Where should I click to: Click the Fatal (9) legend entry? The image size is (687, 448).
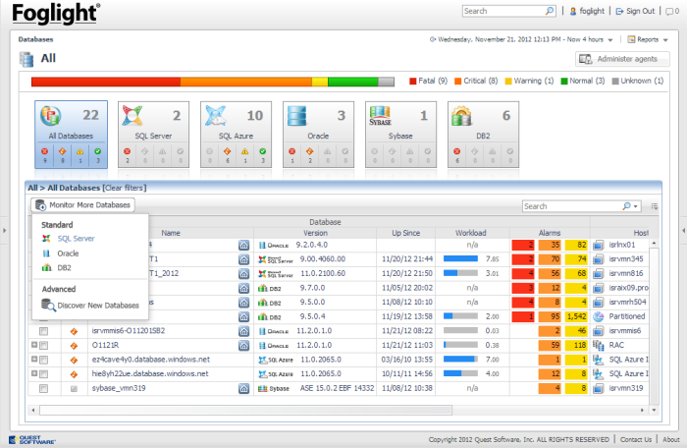coord(428,82)
